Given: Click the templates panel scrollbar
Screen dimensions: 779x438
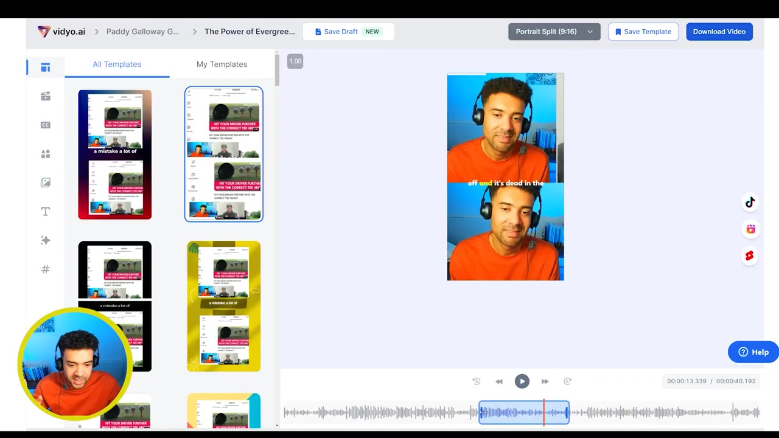Looking at the screenshot, I should click(277, 70).
